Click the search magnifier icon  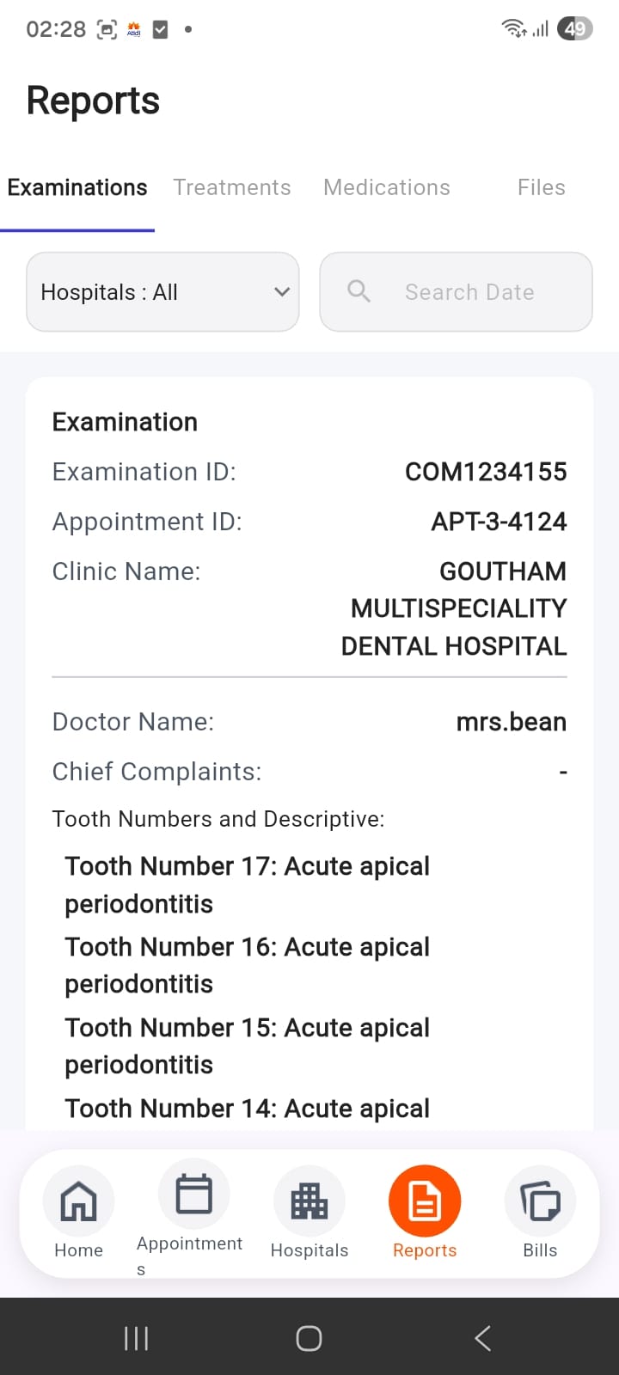359,292
